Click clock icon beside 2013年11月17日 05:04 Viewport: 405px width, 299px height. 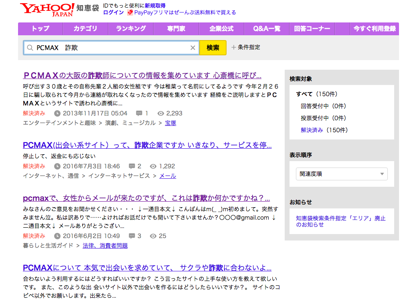coord(57,113)
